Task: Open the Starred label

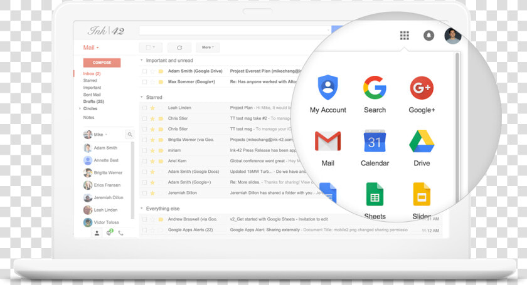Action: (90, 81)
